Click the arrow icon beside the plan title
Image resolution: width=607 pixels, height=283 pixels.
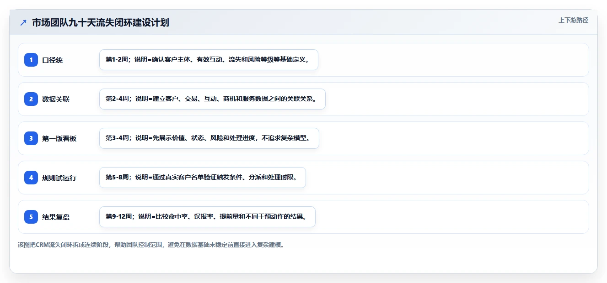click(x=23, y=23)
